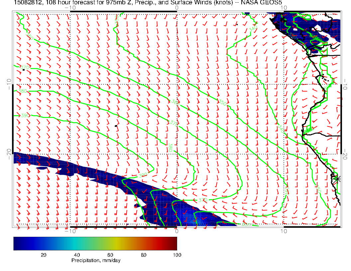Screen dimensions: 351x271
Task: Click the 360 contour label in the map center
Action: (x=175, y=102)
